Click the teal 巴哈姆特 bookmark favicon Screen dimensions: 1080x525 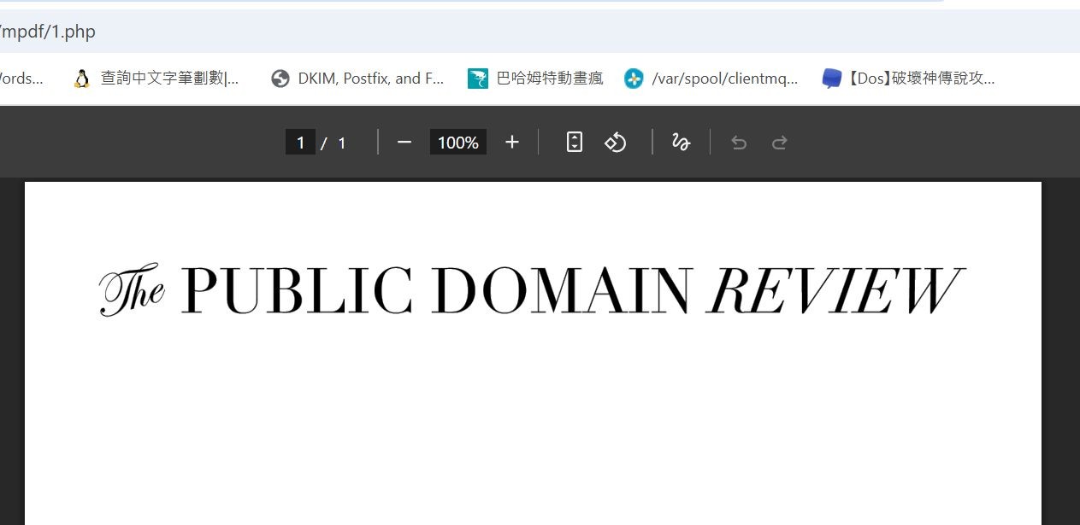point(478,79)
